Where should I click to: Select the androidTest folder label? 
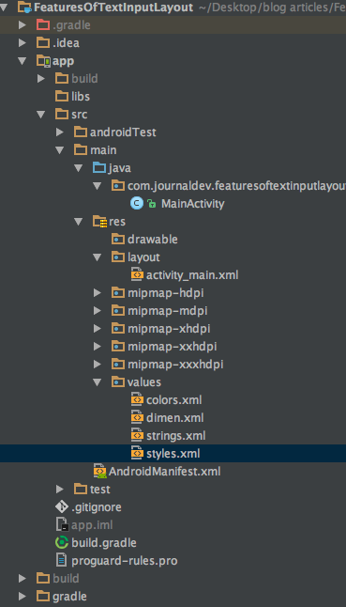pos(123,132)
